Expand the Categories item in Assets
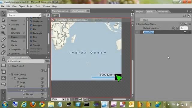 [x=9, y=49]
